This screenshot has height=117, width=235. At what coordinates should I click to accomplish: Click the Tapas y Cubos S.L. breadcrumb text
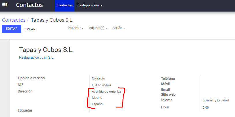pos(52,20)
